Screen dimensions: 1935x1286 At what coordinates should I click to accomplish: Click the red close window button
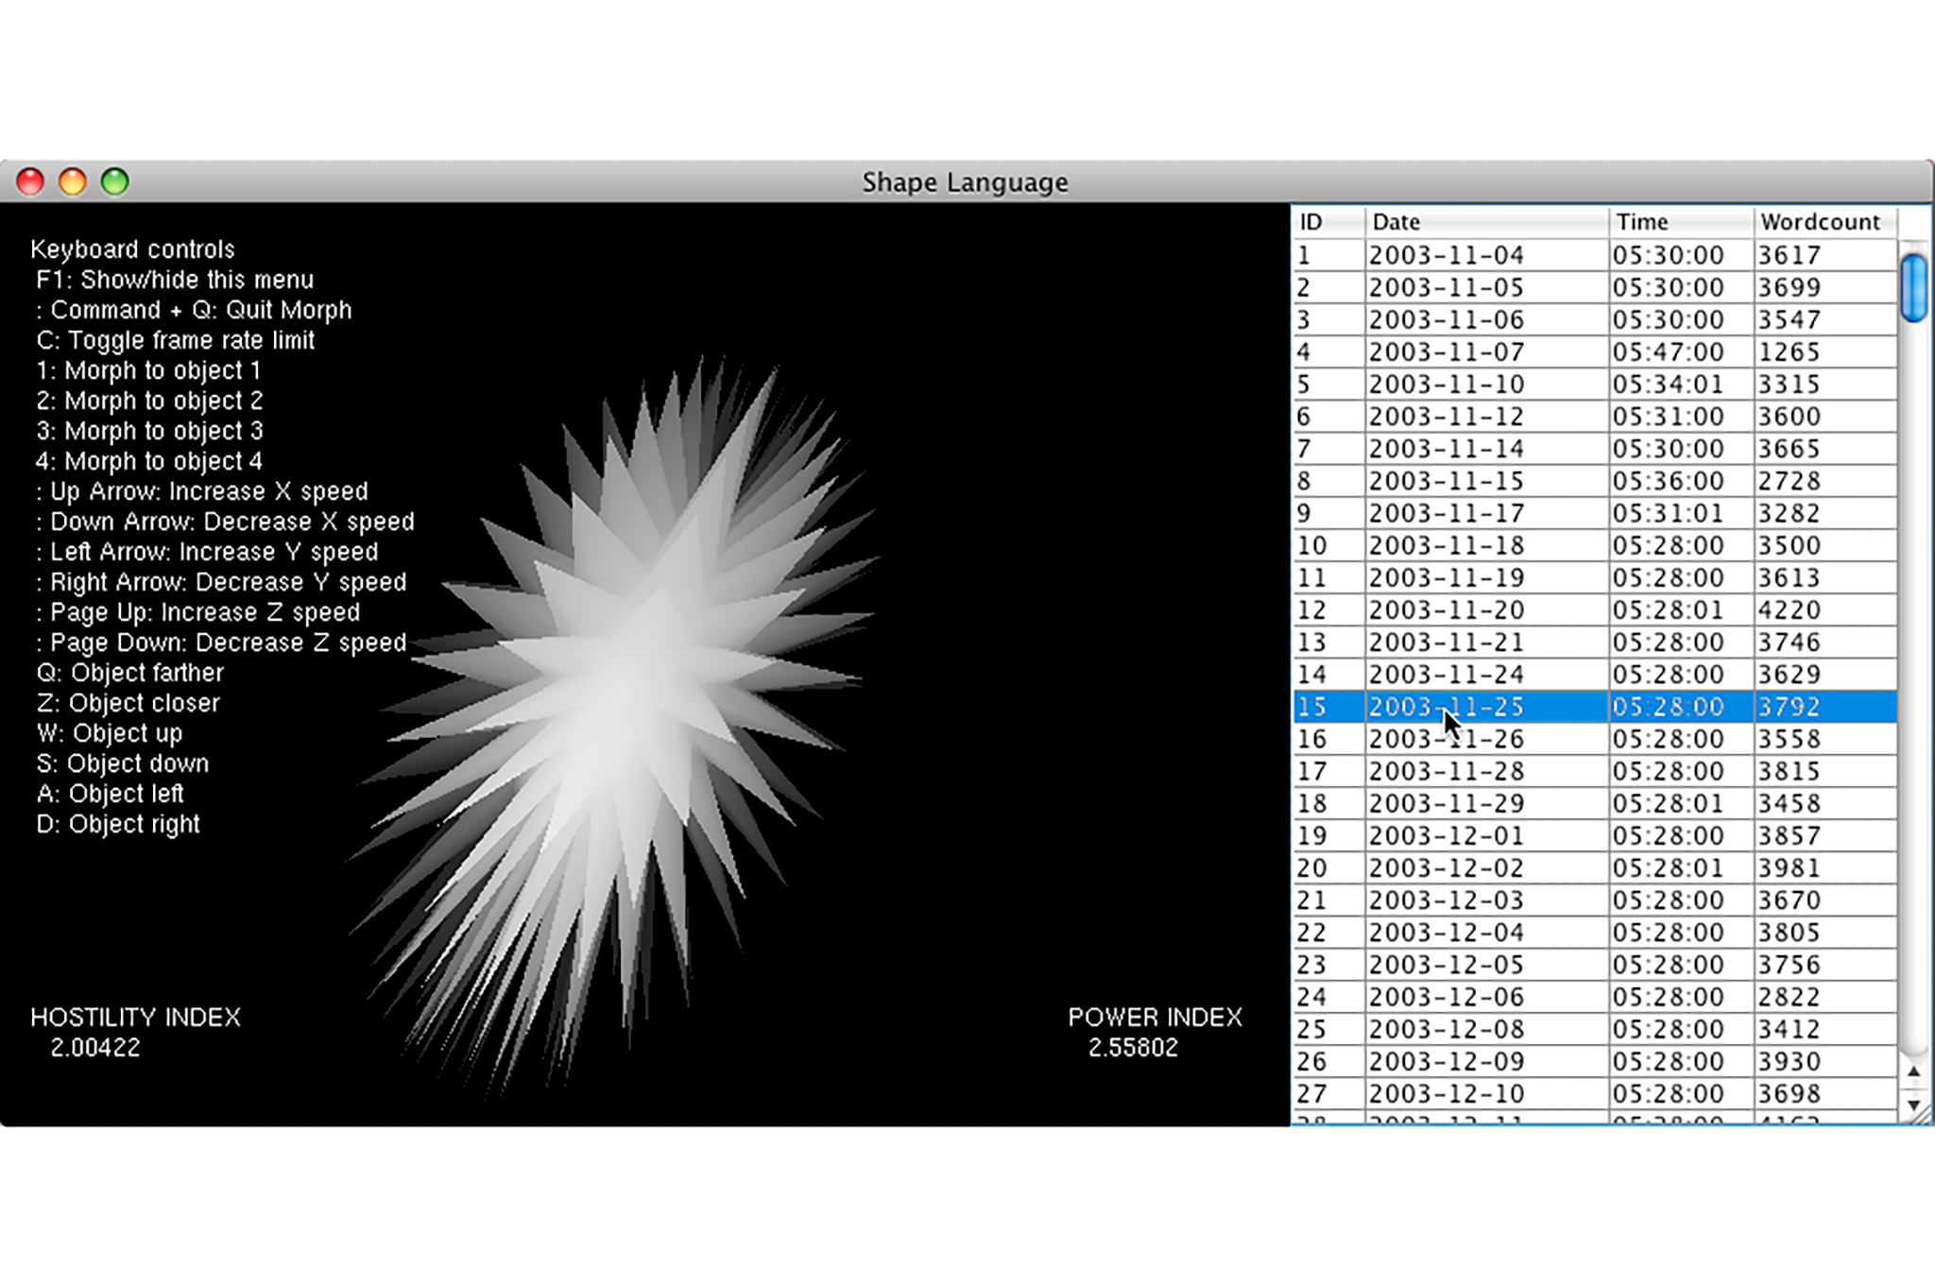[x=30, y=181]
